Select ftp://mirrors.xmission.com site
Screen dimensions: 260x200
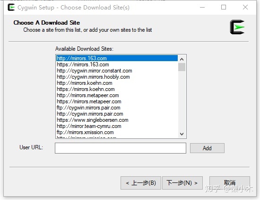[x=117, y=132]
